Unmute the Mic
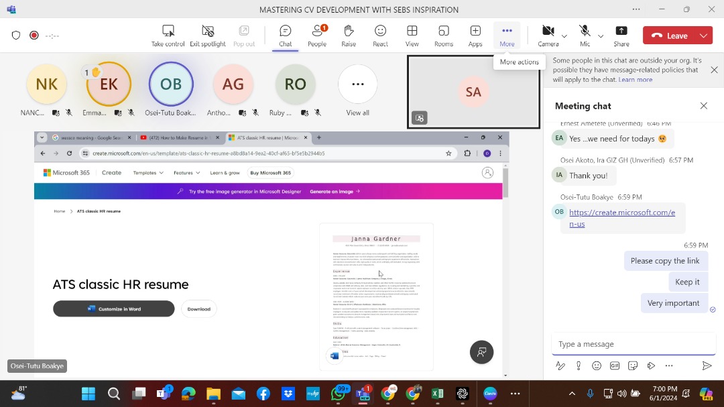Screen dimensions: 724x407 click(x=585, y=32)
